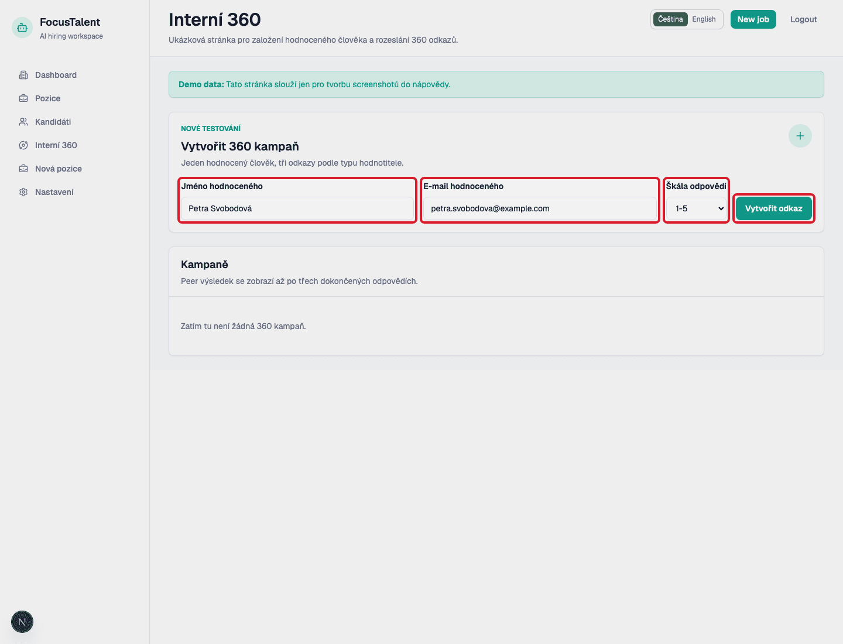Click the E-mail hodnoceného label
The height and width of the screenshot is (644, 843).
463,186
